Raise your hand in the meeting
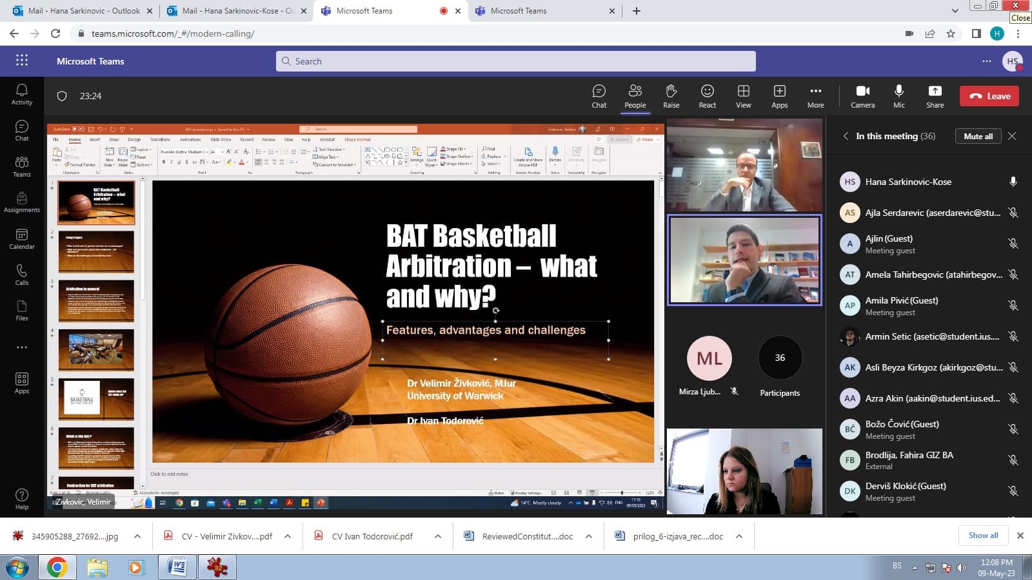1032x580 pixels. coord(671,96)
